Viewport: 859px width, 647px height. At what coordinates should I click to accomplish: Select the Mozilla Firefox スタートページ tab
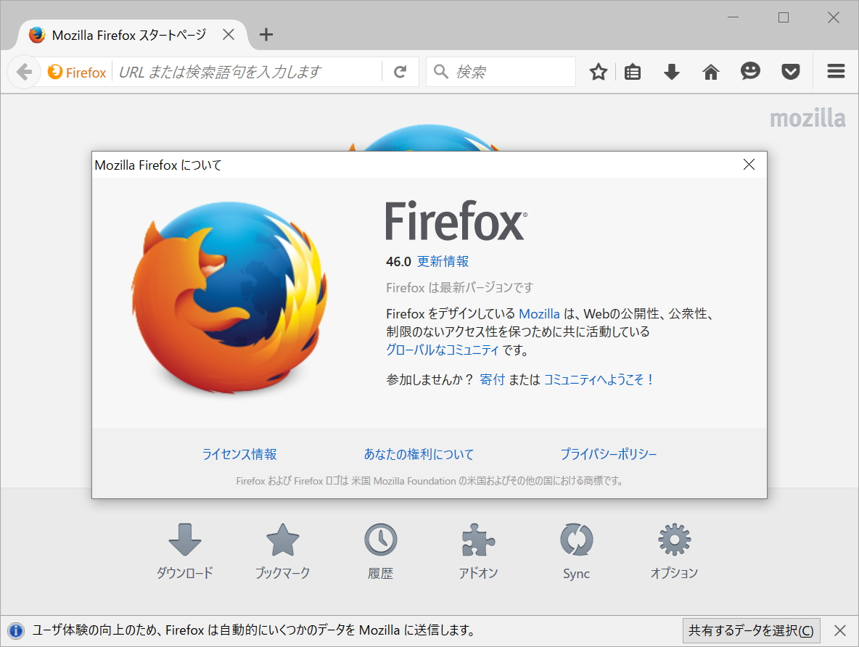127,34
